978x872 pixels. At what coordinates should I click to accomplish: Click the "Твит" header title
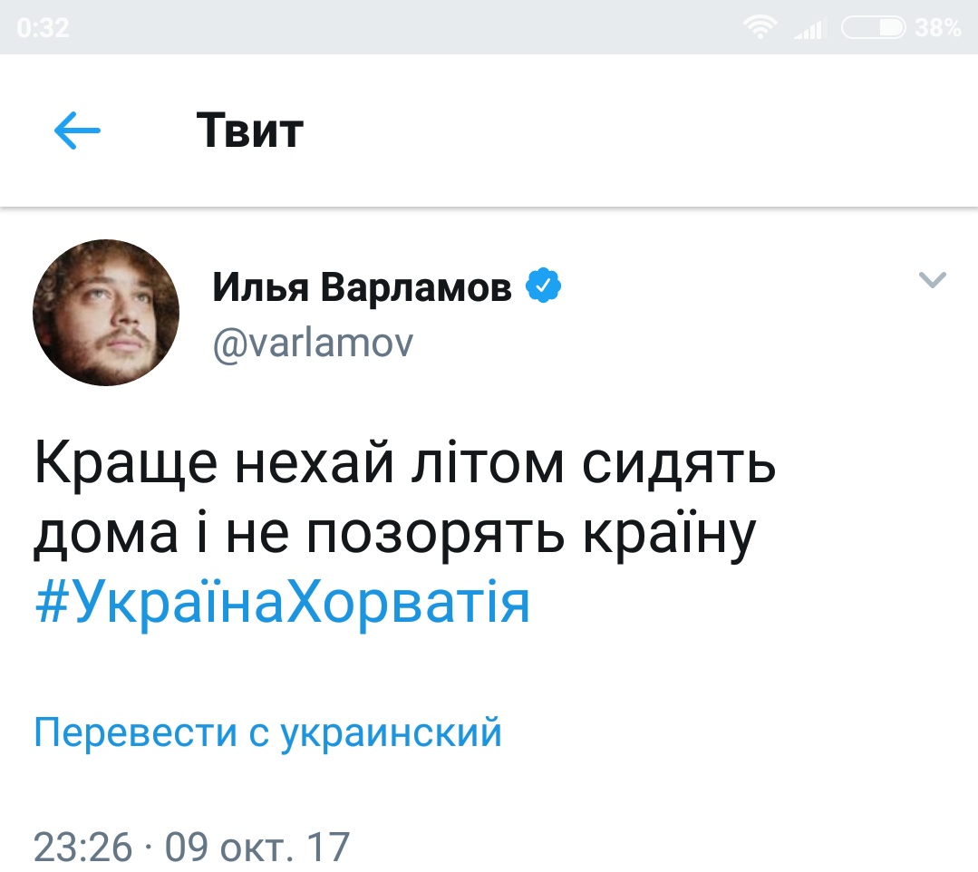[x=249, y=132]
